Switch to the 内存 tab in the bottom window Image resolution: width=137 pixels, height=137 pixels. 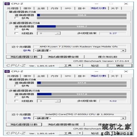tap(55, 76)
